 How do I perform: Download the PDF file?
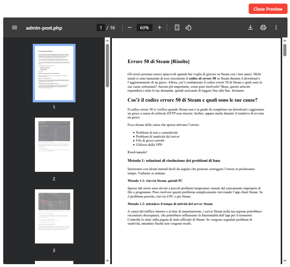pyautogui.click(x=250, y=27)
